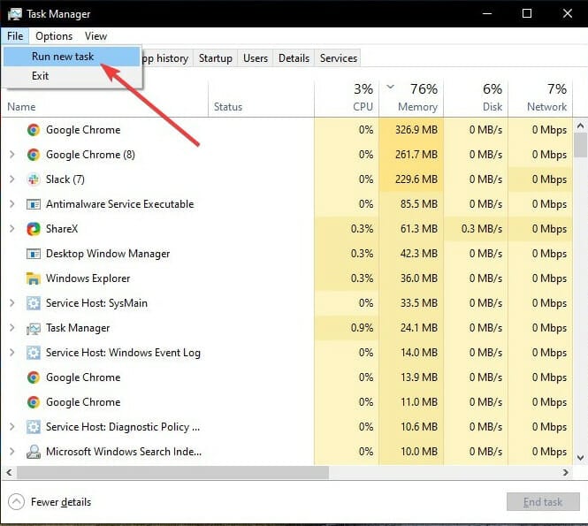Expand the Slack (7) process group
This screenshot has height=526, width=588.
click(12, 179)
